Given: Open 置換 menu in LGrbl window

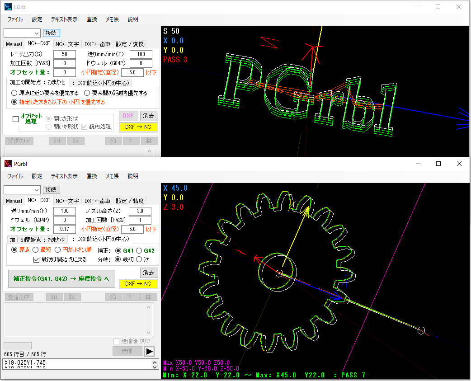Looking at the screenshot, I should (92, 19).
